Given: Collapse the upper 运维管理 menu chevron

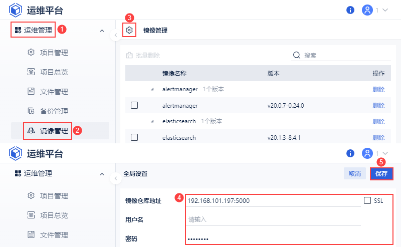Looking at the screenshot, I should click(x=102, y=31).
